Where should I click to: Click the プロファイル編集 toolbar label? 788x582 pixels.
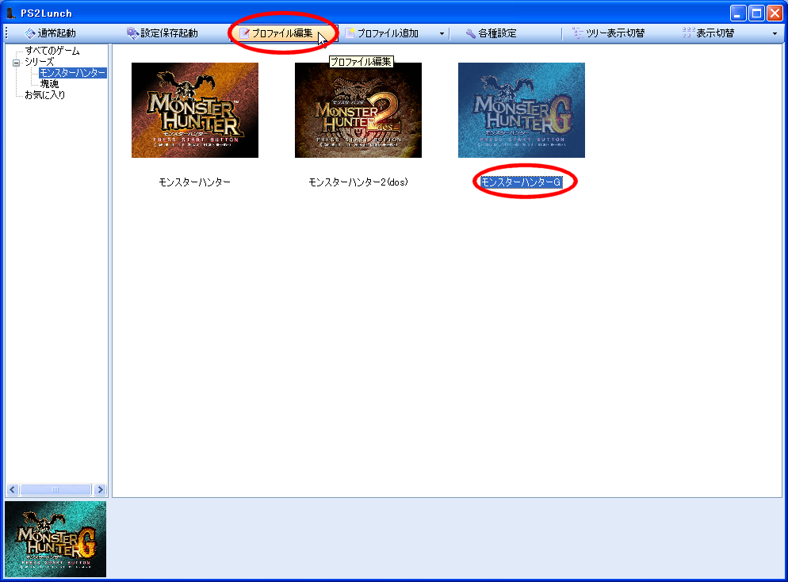tap(282, 33)
